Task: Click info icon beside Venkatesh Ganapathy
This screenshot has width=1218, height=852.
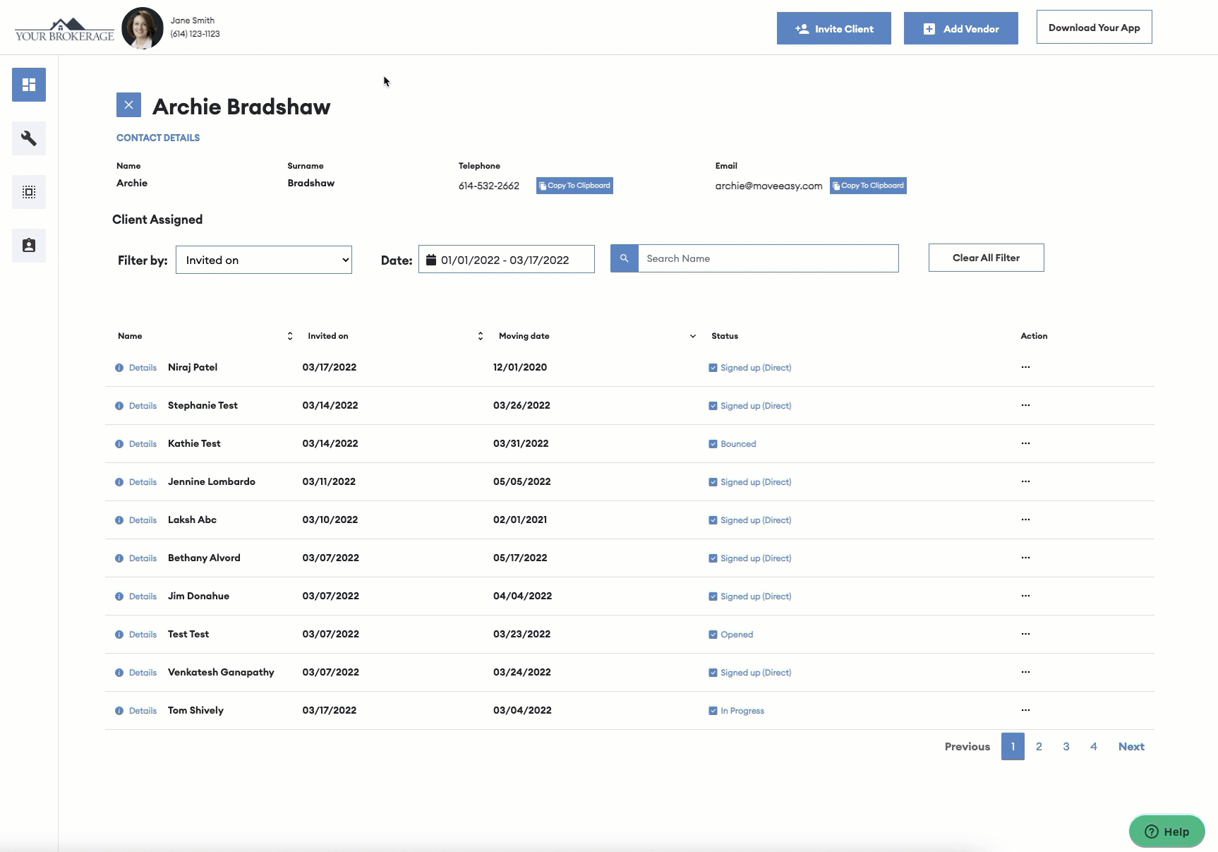Action: pos(119,673)
